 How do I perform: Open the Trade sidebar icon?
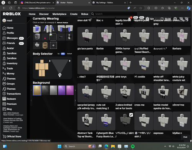pyautogui.click(x=4, y=69)
